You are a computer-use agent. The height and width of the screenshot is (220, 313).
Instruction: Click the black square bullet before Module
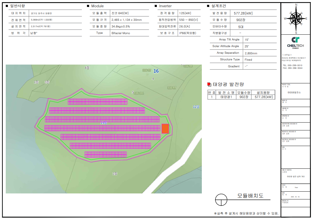(x=88, y=6)
